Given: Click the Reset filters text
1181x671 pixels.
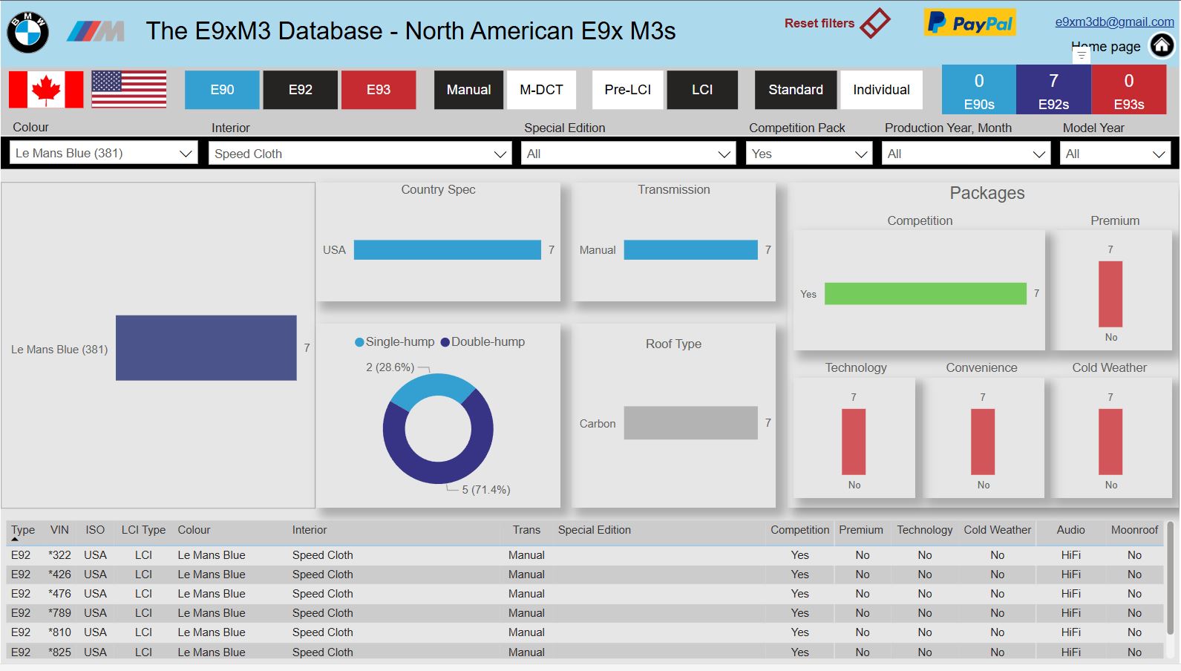Looking at the screenshot, I should pos(819,23).
